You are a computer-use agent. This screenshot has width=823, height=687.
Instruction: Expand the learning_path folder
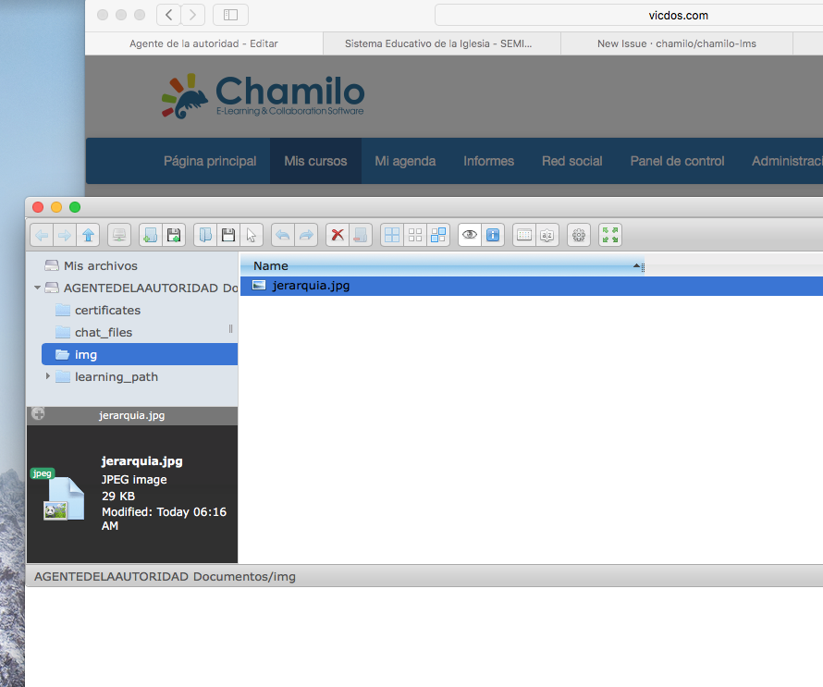(48, 376)
